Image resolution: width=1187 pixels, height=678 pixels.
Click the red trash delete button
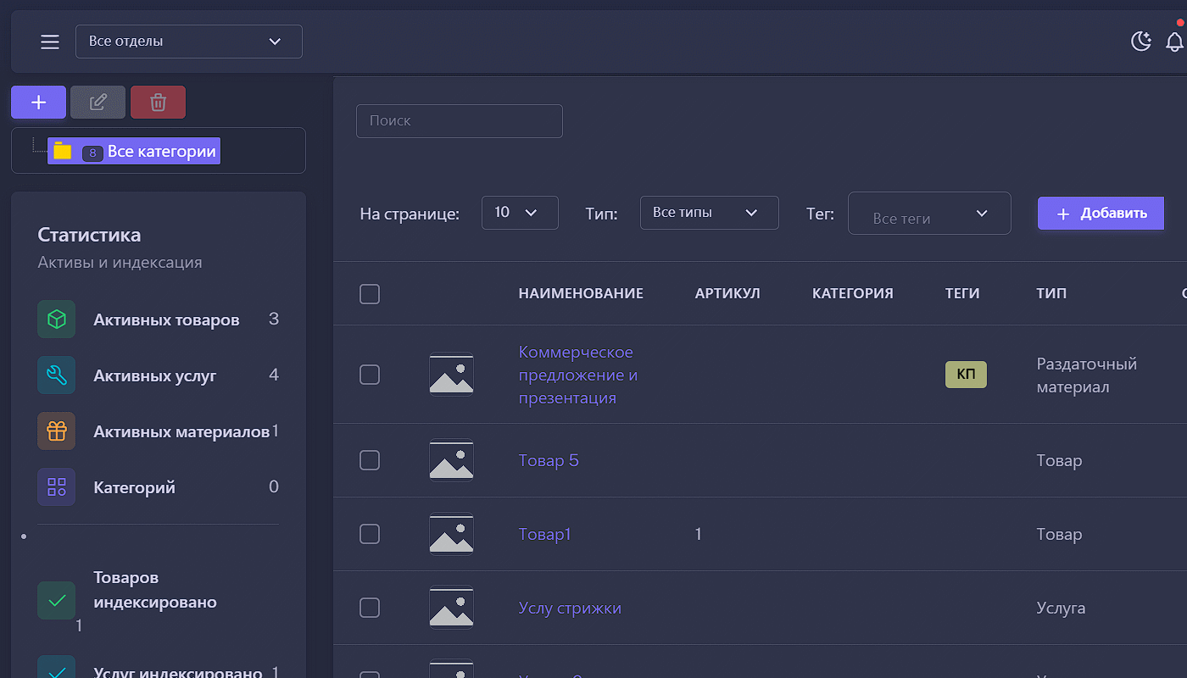pyautogui.click(x=158, y=103)
